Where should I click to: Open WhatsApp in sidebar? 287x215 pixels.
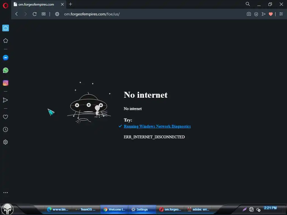coord(6,70)
